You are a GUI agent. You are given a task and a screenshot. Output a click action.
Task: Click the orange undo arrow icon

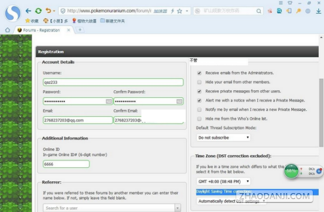point(48,11)
